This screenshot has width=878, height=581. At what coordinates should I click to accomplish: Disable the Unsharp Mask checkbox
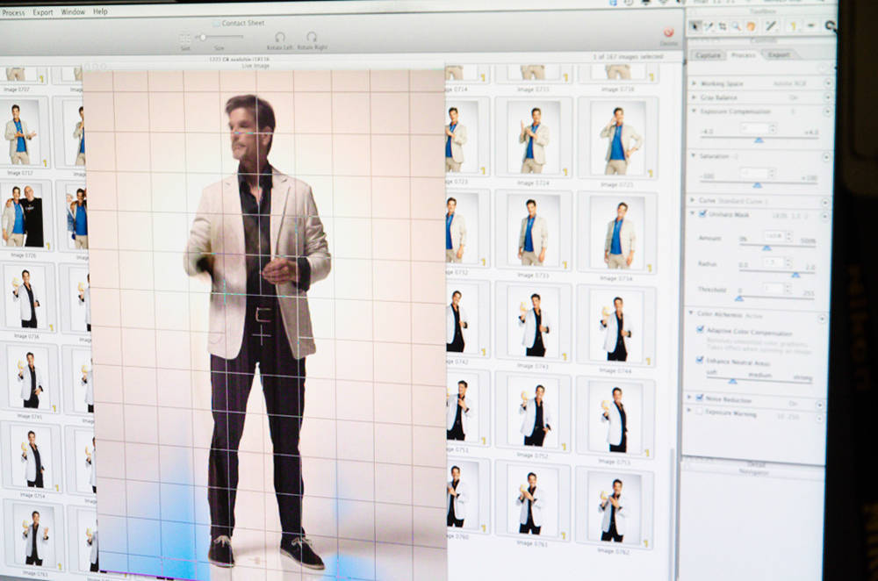[701, 214]
